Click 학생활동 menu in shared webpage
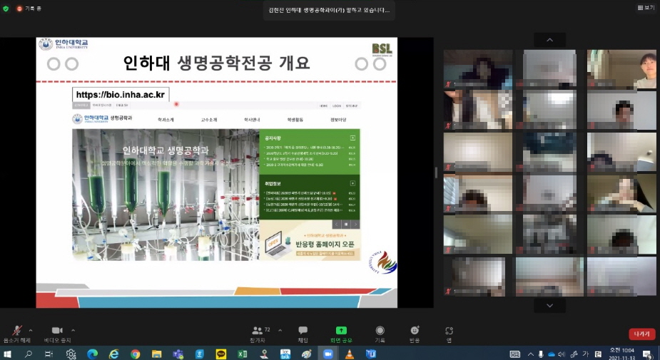The width and height of the screenshot is (660, 360). click(295, 120)
